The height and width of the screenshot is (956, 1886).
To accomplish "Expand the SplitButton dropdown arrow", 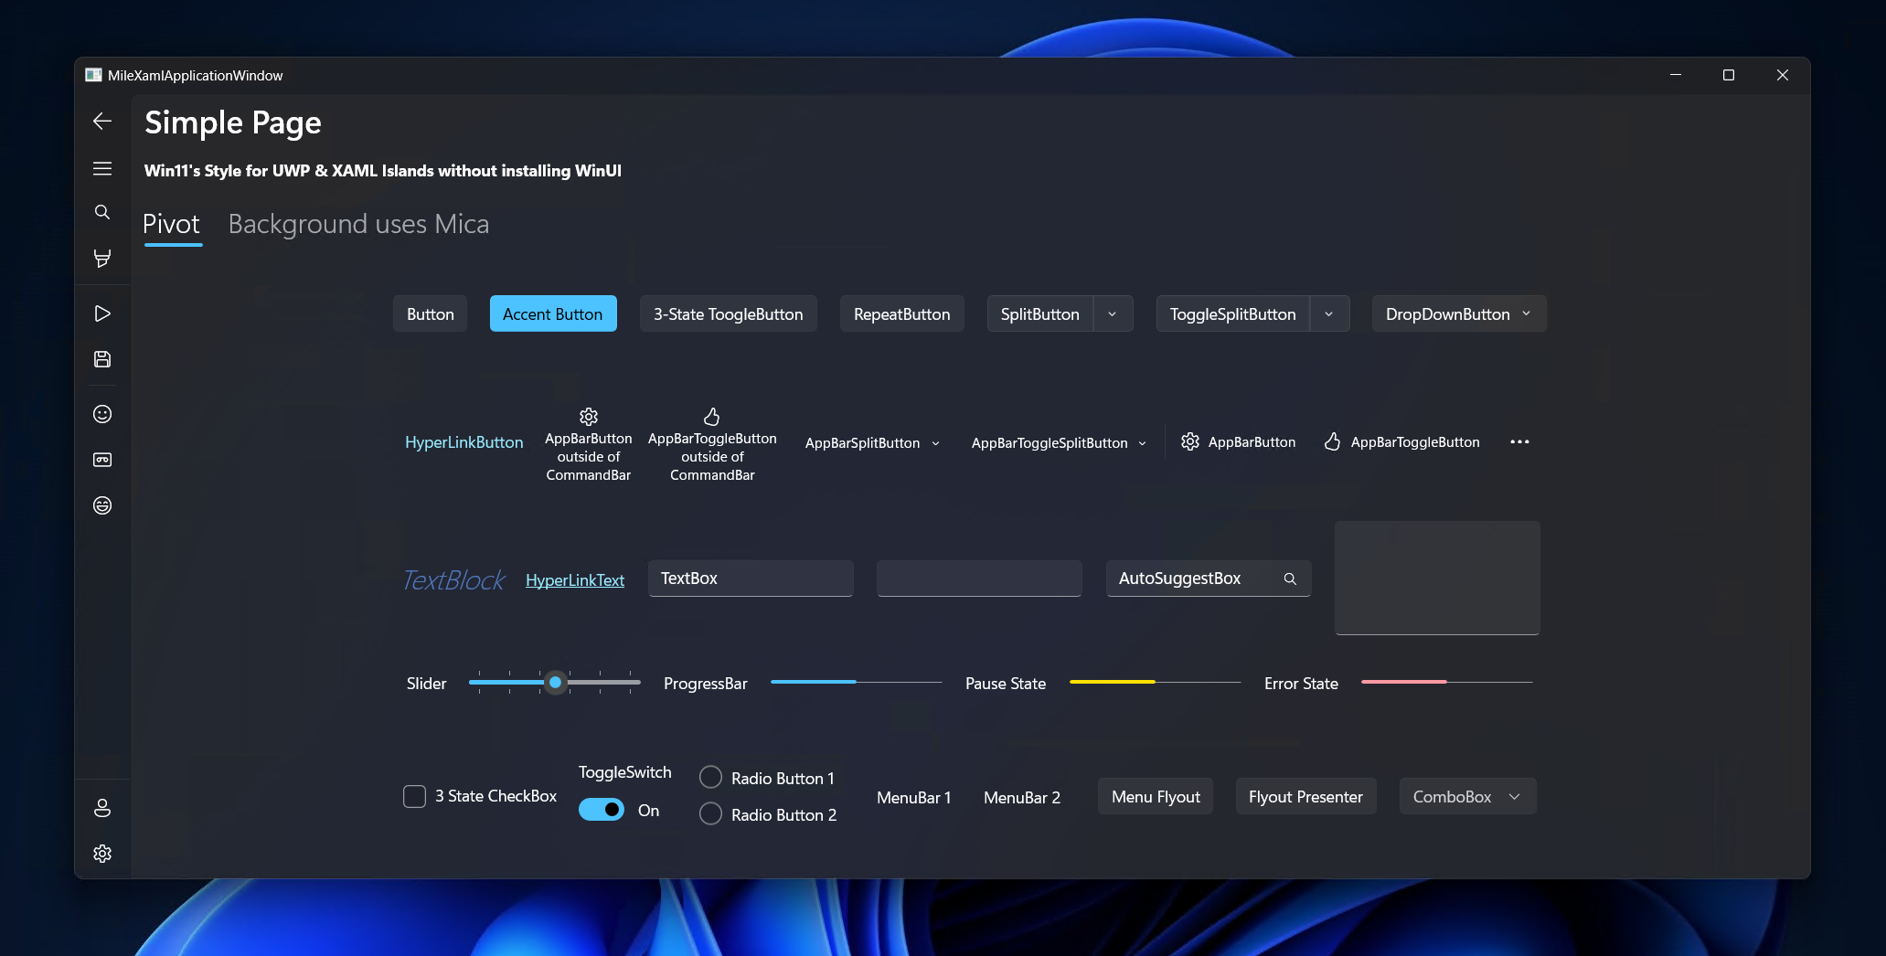I will tap(1113, 313).
